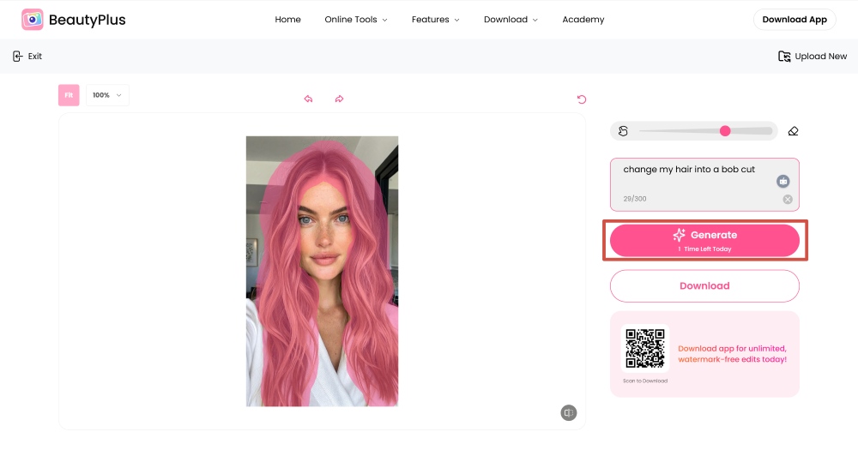This screenshot has height=474, width=858.
Task: Click the Exit text label
Action: coord(35,57)
